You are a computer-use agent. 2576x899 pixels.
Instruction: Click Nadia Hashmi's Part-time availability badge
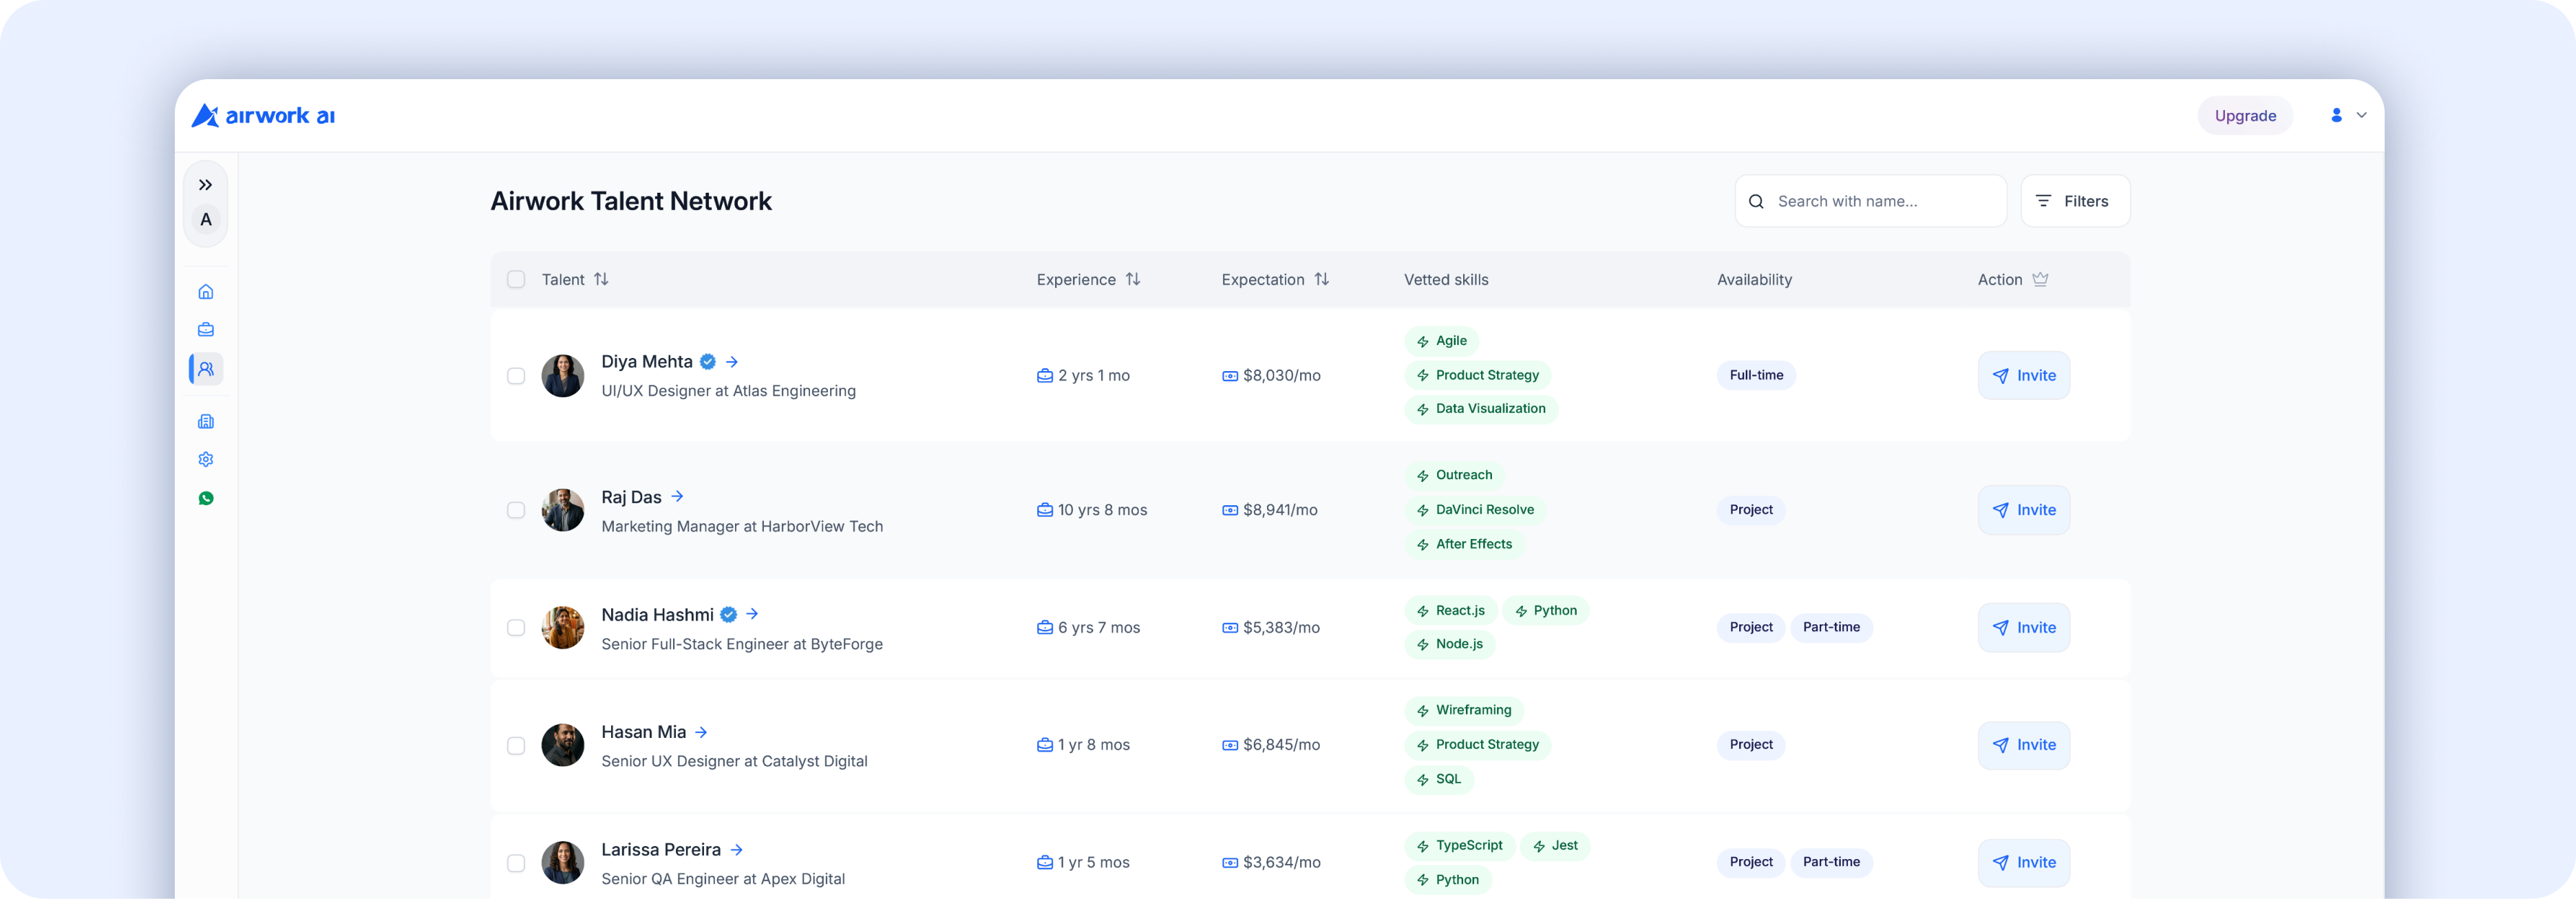[x=1831, y=628]
